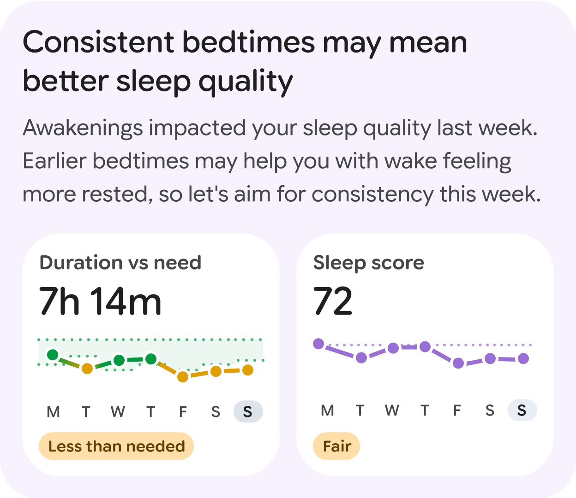Image resolution: width=576 pixels, height=498 pixels.
Task: Select Wednesday label under Sleep score chart
Action: coord(392,410)
